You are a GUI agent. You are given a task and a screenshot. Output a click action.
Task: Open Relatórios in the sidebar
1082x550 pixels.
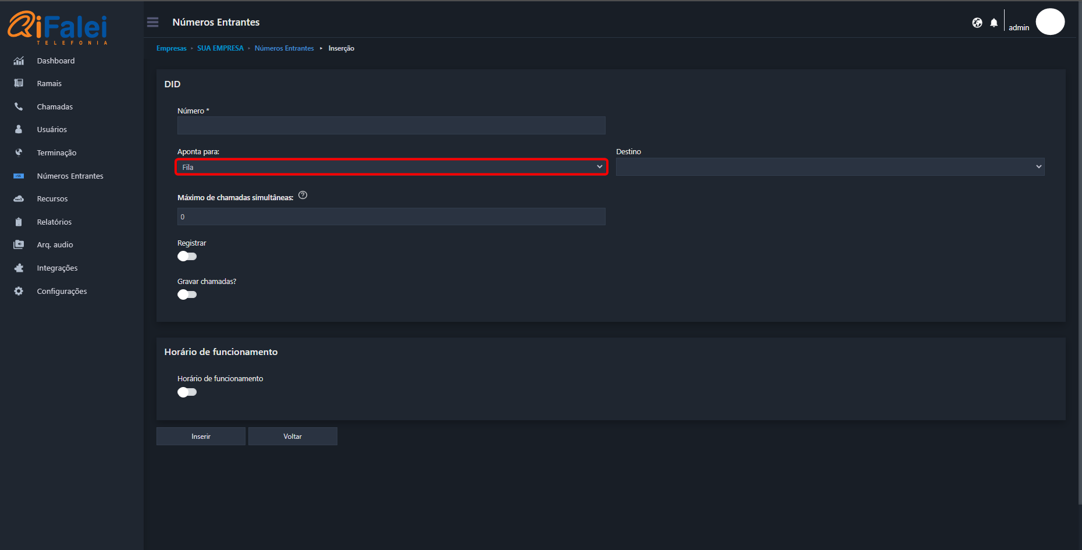54,222
